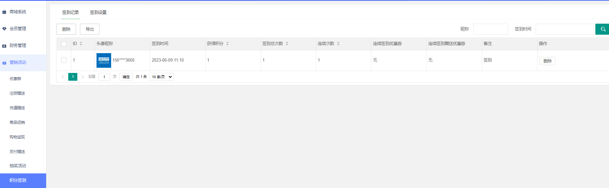Collapse the 营销活动 menu

coord(23,63)
